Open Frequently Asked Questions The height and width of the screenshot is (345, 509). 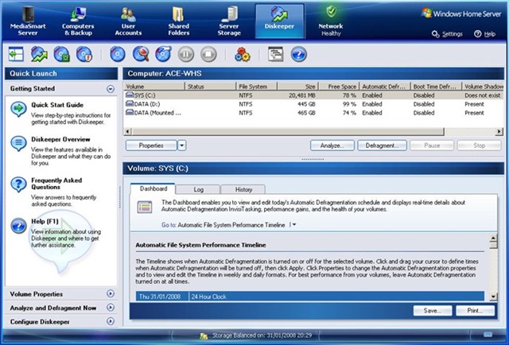click(x=56, y=184)
